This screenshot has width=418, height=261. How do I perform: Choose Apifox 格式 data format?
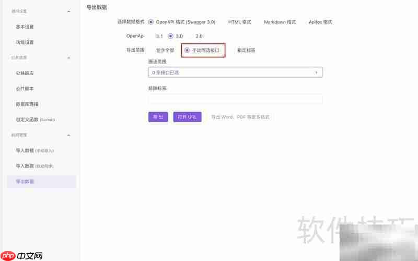click(320, 22)
